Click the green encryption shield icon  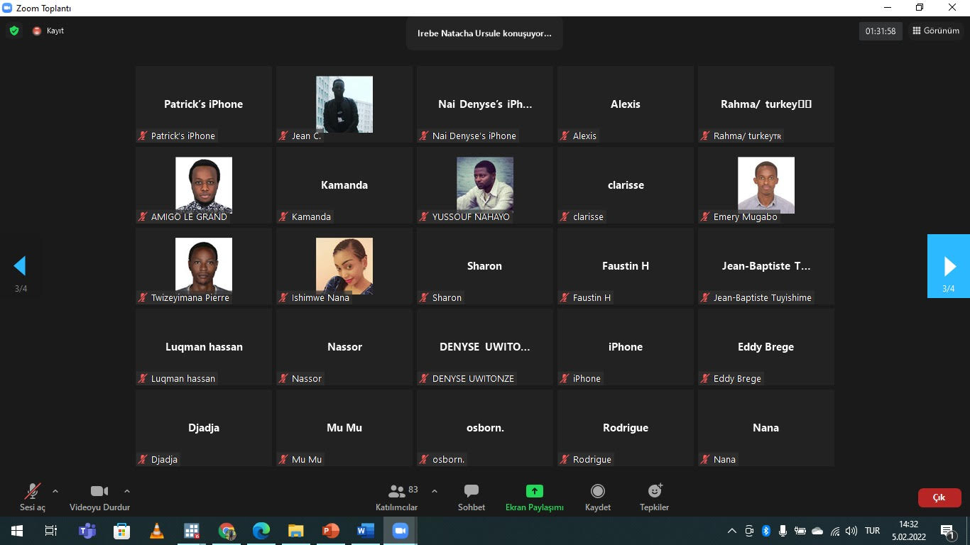pos(13,31)
